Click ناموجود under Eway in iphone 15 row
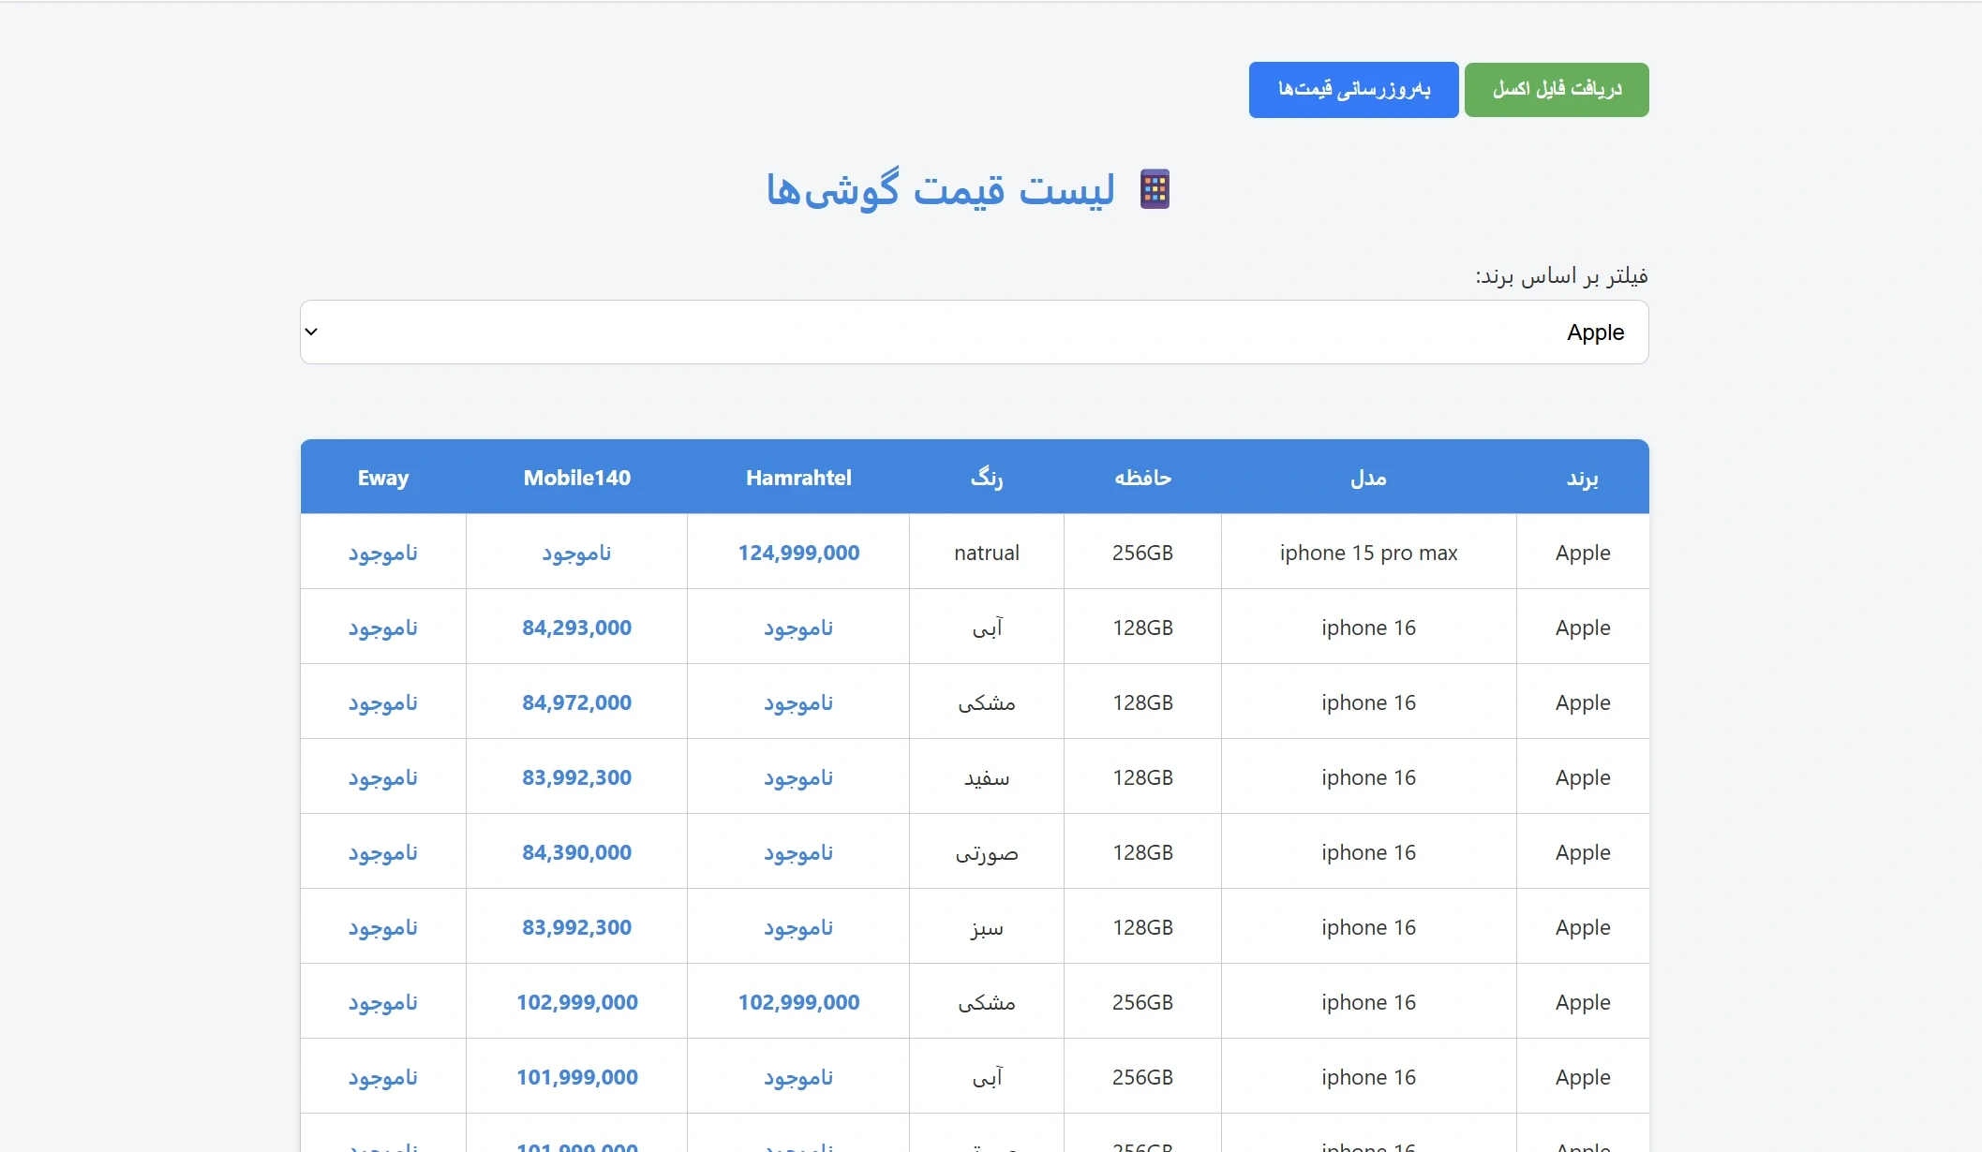 [x=383, y=553]
